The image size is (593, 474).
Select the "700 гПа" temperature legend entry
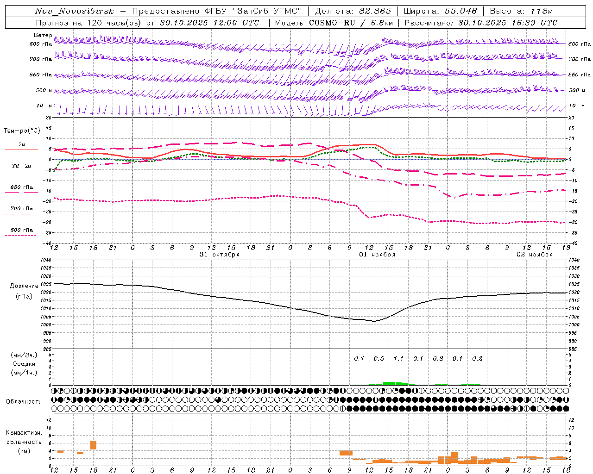(x=22, y=209)
